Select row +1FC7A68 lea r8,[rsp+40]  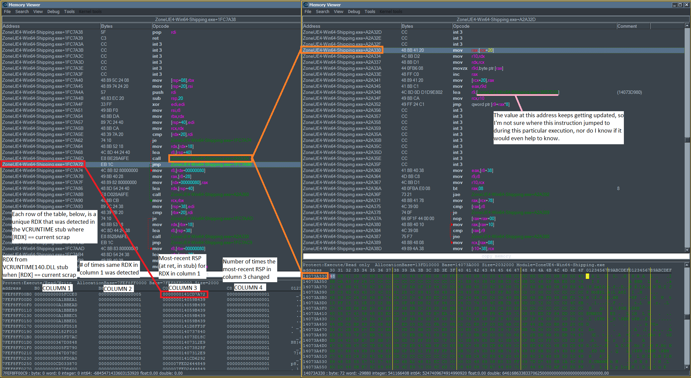click(x=151, y=152)
